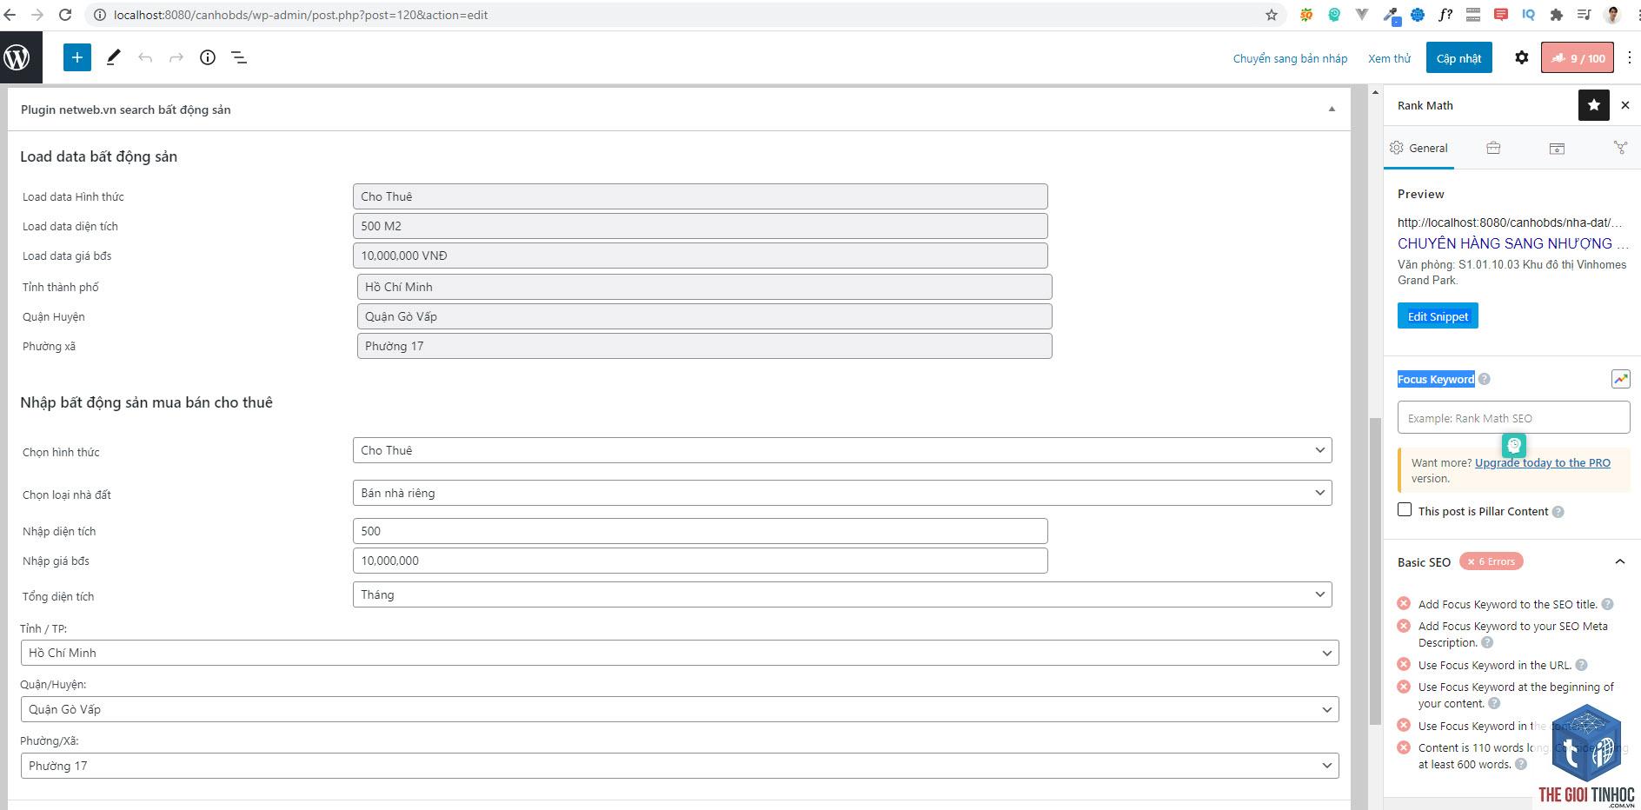Check This post is Pillar Content
The height and width of the screenshot is (810, 1641).
1405,510
